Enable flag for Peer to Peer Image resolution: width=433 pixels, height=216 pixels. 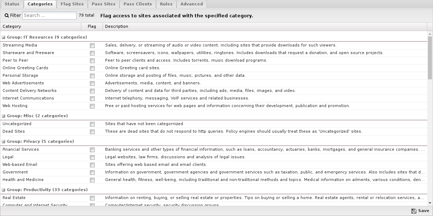tap(92, 61)
